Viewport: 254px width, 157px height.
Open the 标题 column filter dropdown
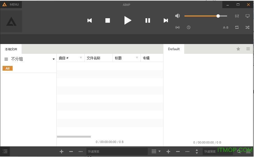(x=137, y=58)
